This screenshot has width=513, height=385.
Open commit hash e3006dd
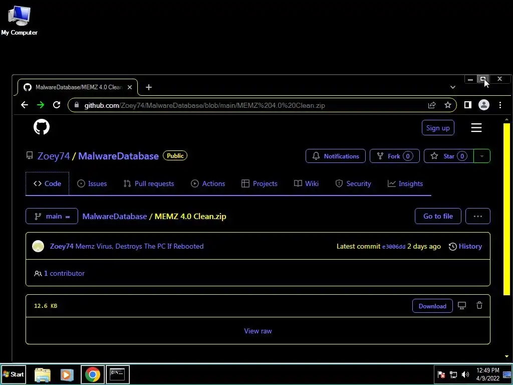click(x=394, y=247)
